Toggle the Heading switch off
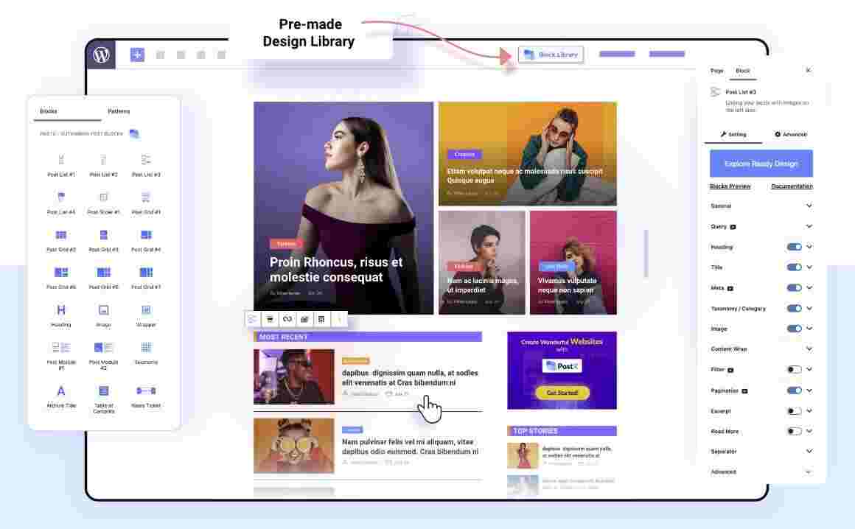The width and height of the screenshot is (855, 529). [794, 247]
